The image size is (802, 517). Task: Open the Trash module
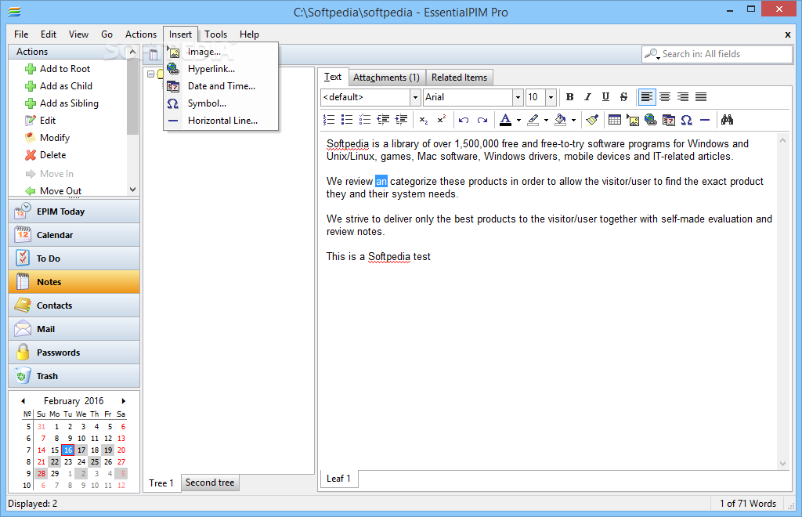coord(74,376)
